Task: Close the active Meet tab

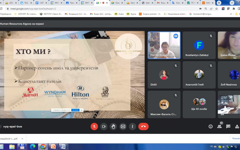Action: [107, 3]
